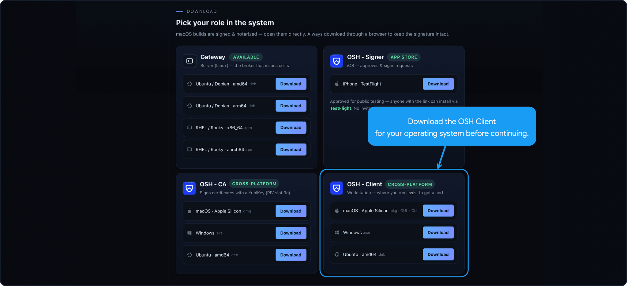Click the AVAILABLE badge next to Gateway
Screen dimensions: 627x286
(246, 57)
